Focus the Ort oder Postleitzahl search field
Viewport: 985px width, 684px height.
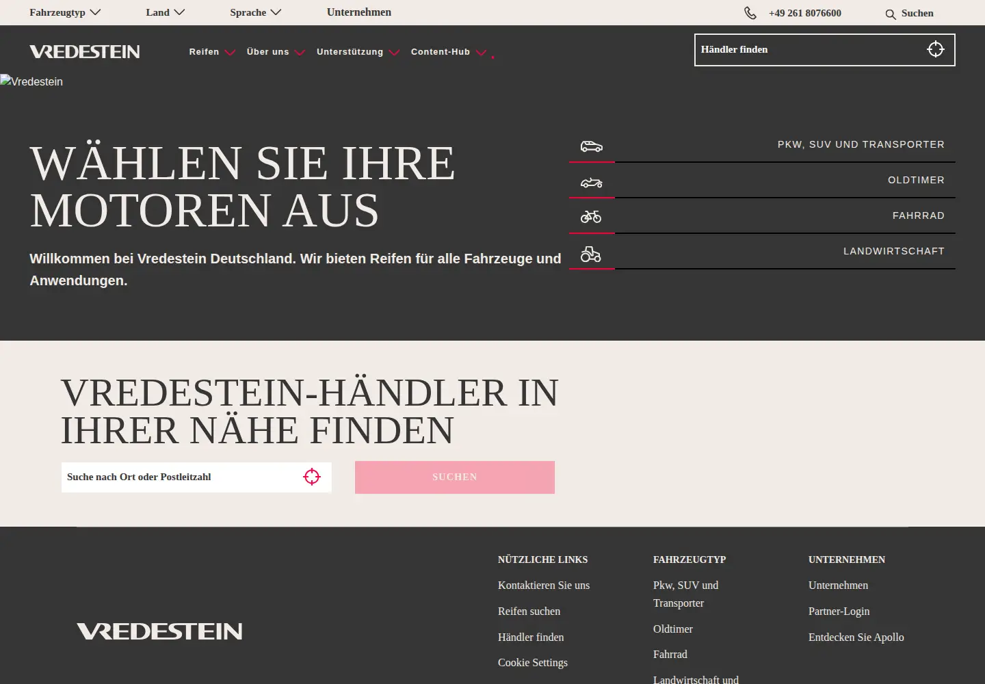196,477
